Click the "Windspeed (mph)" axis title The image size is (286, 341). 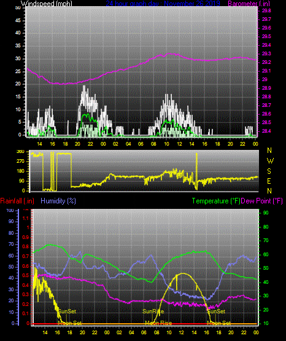46,3
